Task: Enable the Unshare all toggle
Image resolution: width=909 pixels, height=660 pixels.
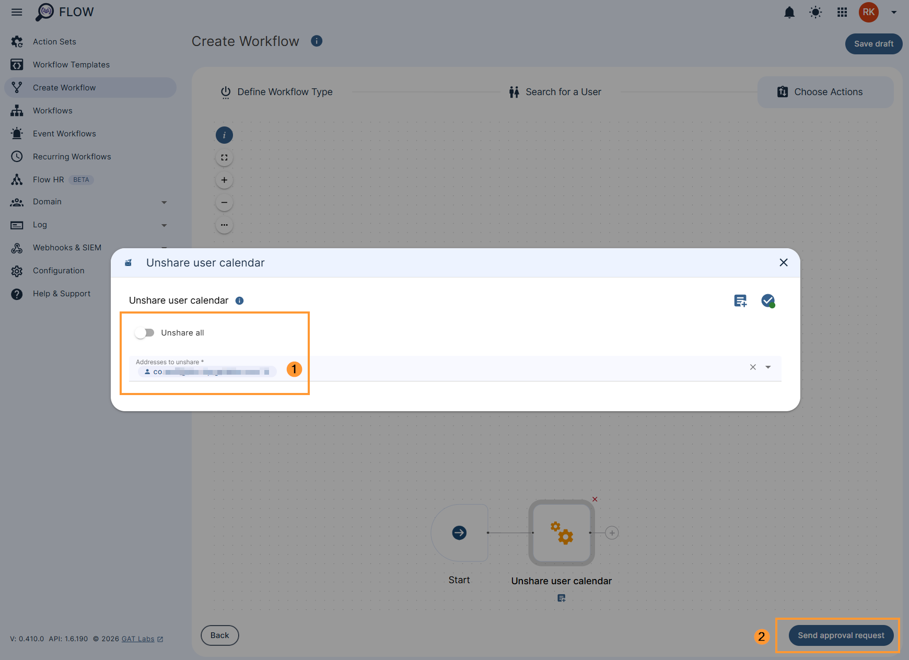Action: pos(145,332)
